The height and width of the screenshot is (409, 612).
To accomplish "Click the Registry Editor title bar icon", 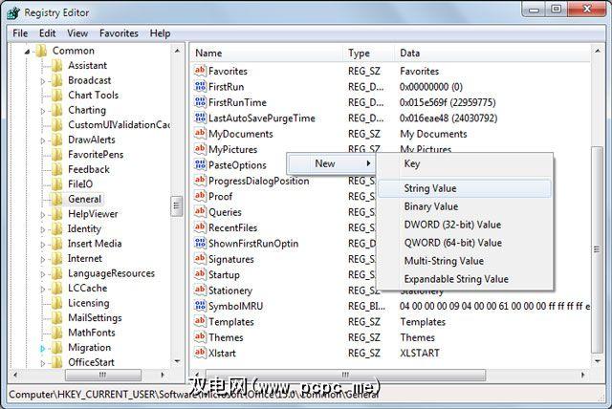I will pyautogui.click(x=13, y=12).
